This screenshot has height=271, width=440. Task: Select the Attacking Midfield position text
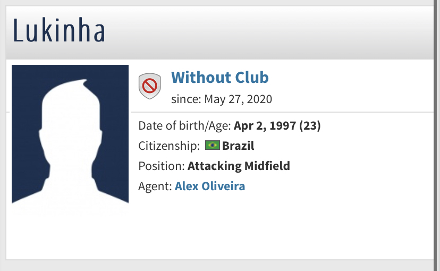pyautogui.click(x=239, y=166)
